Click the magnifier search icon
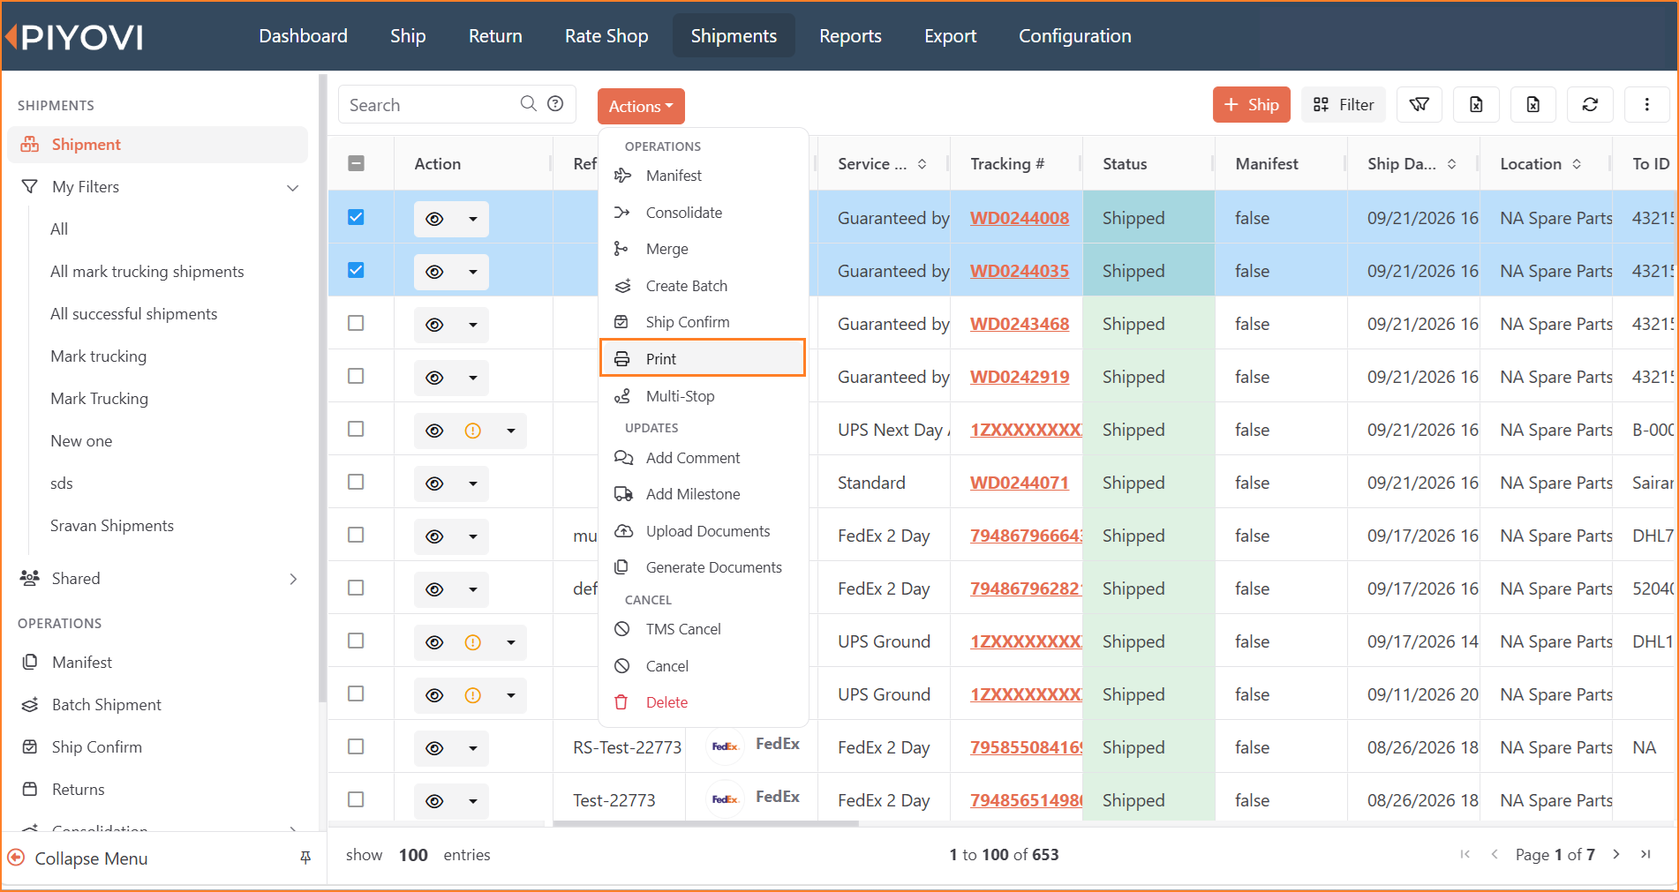The image size is (1679, 892). pyautogui.click(x=528, y=103)
